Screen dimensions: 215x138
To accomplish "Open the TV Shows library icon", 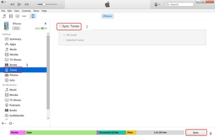I will pyautogui.click(x=17, y=16).
